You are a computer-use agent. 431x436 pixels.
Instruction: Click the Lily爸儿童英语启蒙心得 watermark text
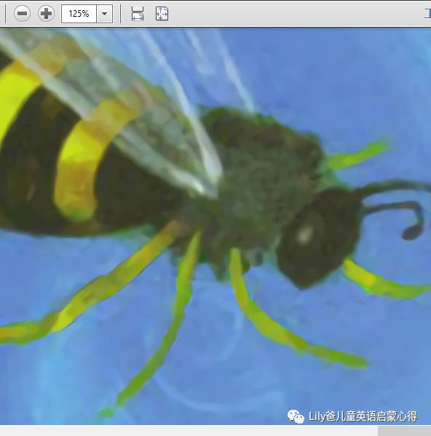coord(363,416)
